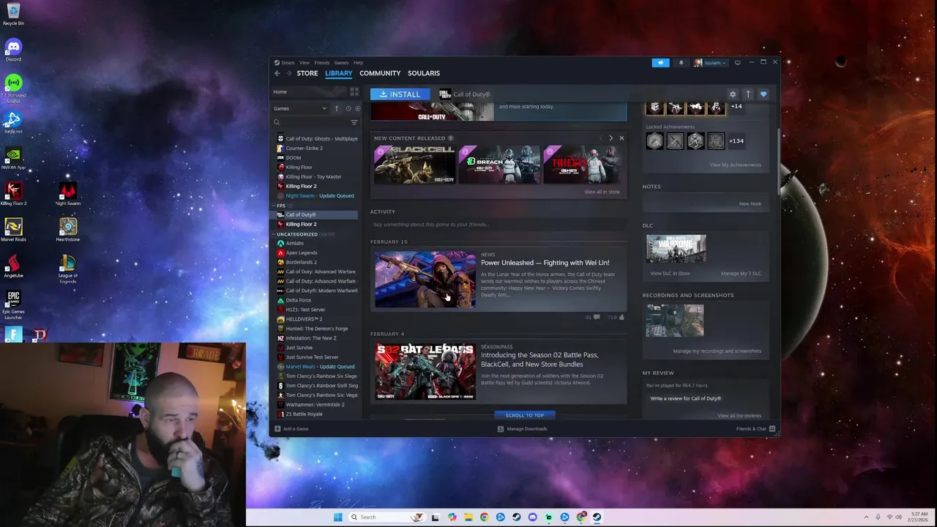
Task: Open the Steam announcements megaphone icon
Action: (660, 62)
